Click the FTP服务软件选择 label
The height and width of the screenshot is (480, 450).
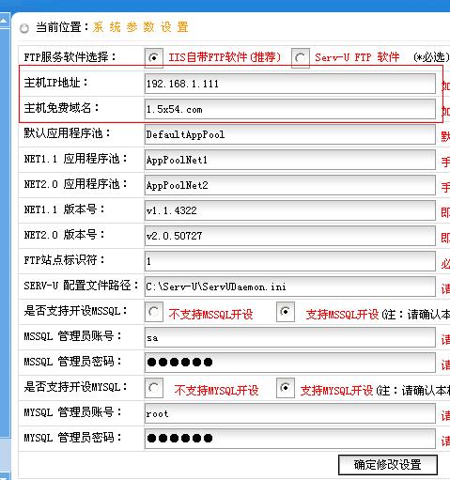point(70,57)
